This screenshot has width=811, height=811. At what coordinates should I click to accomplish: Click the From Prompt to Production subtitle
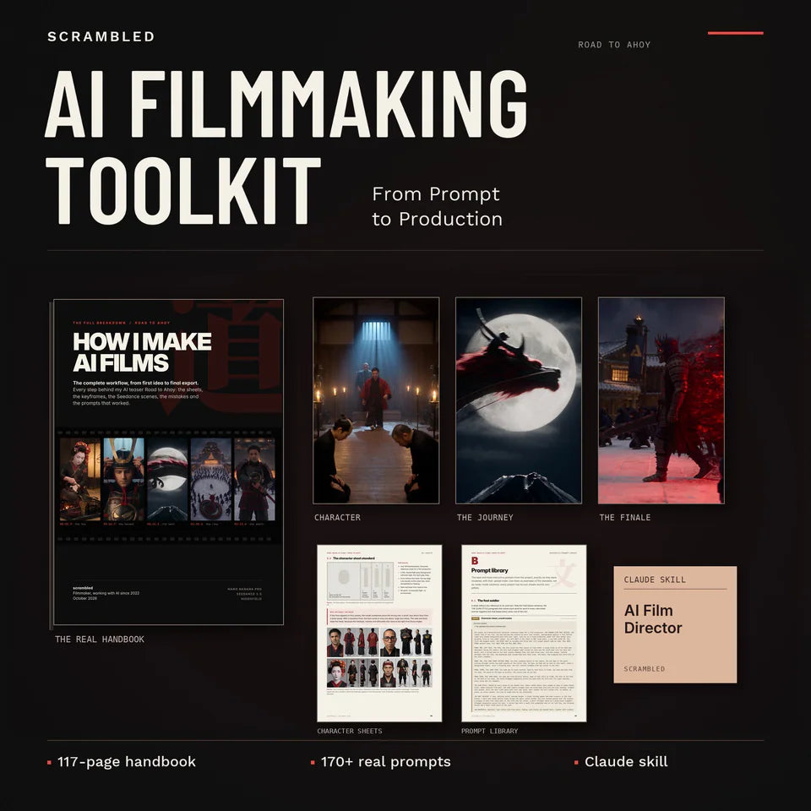pos(437,206)
